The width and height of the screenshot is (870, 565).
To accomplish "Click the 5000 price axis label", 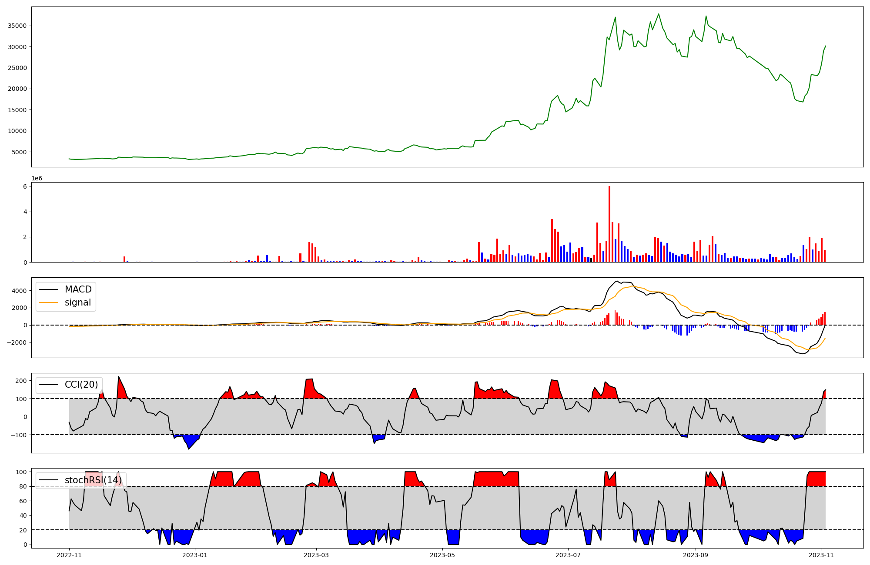I will (19, 152).
